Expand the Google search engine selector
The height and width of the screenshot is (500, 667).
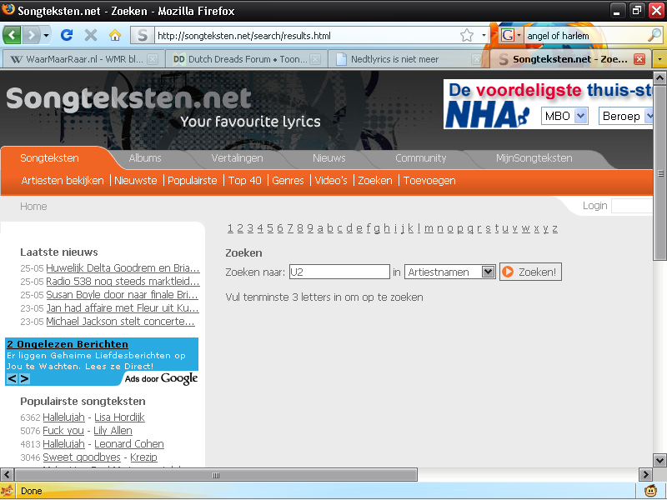(x=511, y=35)
